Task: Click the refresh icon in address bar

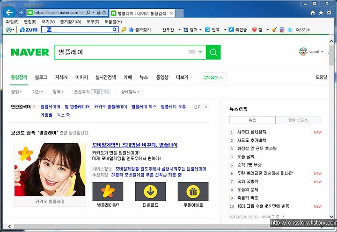Action: [104, 13]
